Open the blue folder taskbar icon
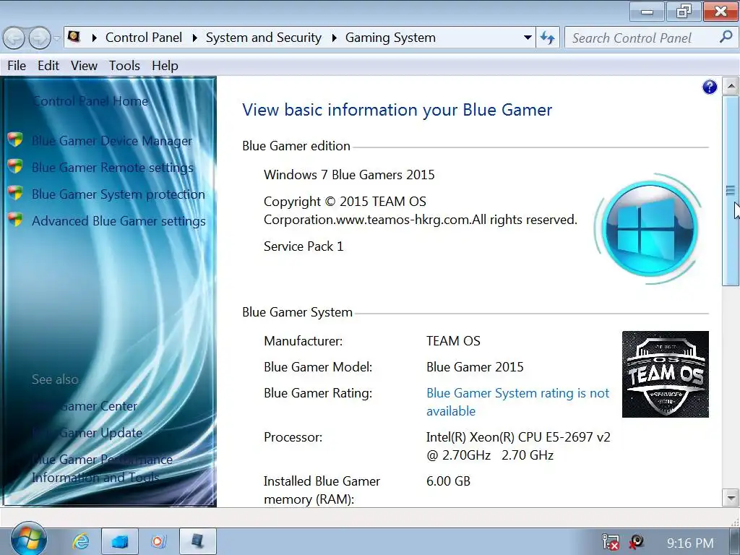Viewport: 740px width, 555px height. (x=120, y=541)
